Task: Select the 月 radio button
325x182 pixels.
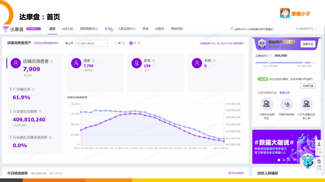Action: point(131,43)
